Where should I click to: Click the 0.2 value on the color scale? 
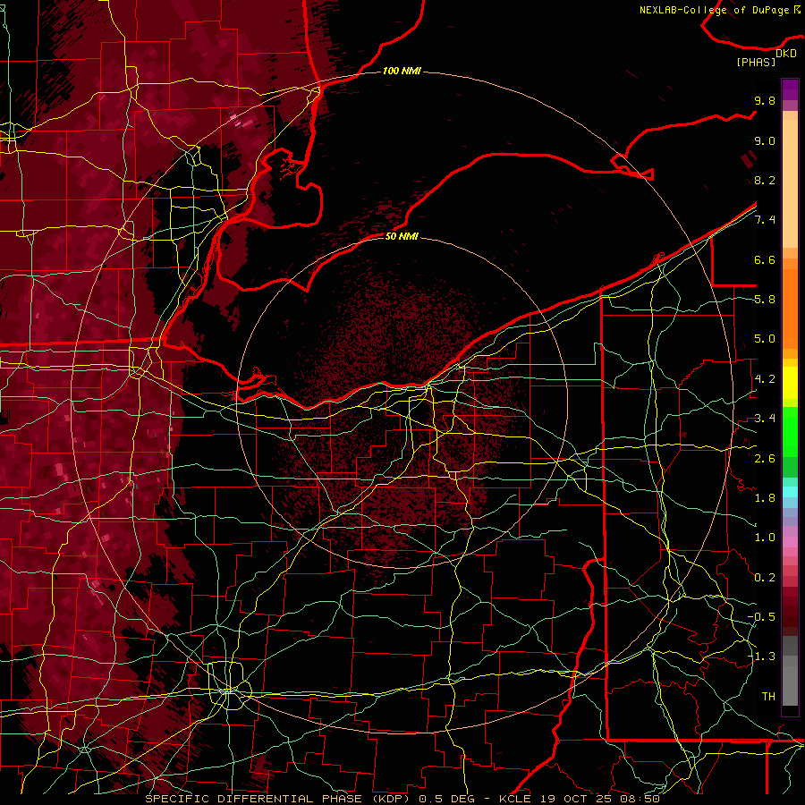pyautogui.click(x=765, y=578)
